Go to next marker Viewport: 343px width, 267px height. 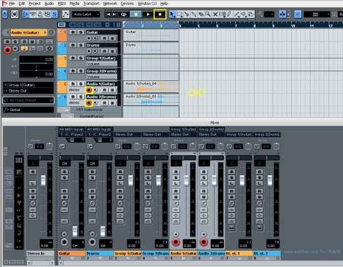click(x=114, y=14)
